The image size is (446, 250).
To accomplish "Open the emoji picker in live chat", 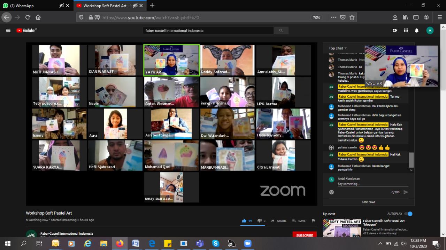I will pos(331,192).
